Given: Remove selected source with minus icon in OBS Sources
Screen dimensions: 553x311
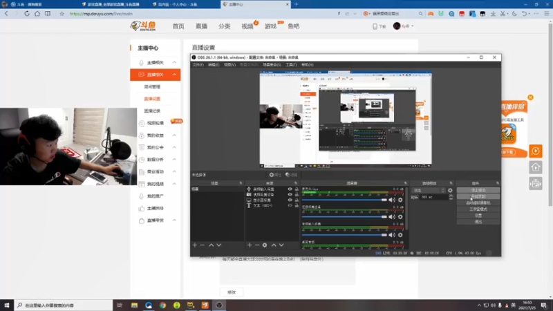Looking at the screenshot, I should pos(257,245).
